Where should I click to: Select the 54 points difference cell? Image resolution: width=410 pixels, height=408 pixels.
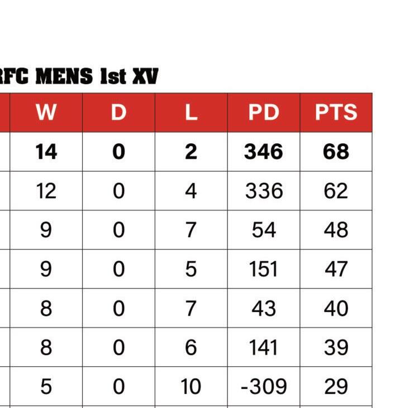[x=264, y=230]
